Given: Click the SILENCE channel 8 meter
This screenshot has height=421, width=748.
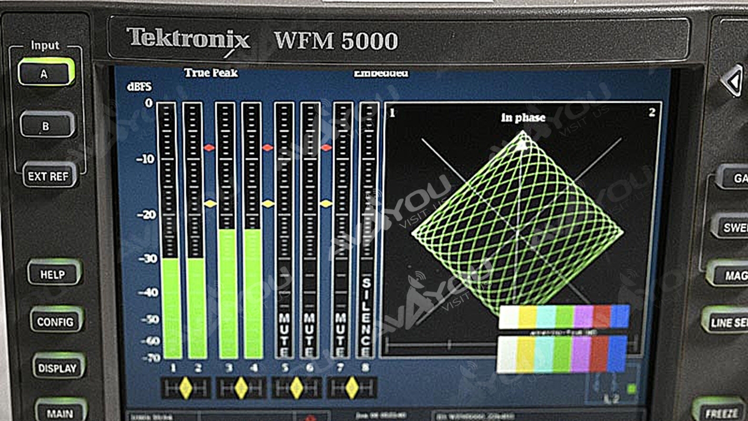Looking at the screenshot, I should (369, 230).
